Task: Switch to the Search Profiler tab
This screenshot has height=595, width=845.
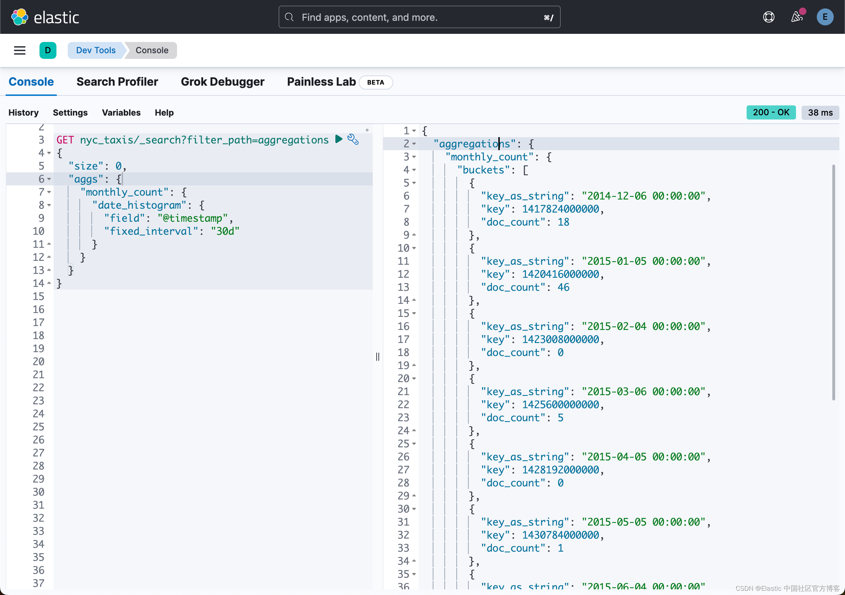Action: pyautogui.click(x=117, y=82)
